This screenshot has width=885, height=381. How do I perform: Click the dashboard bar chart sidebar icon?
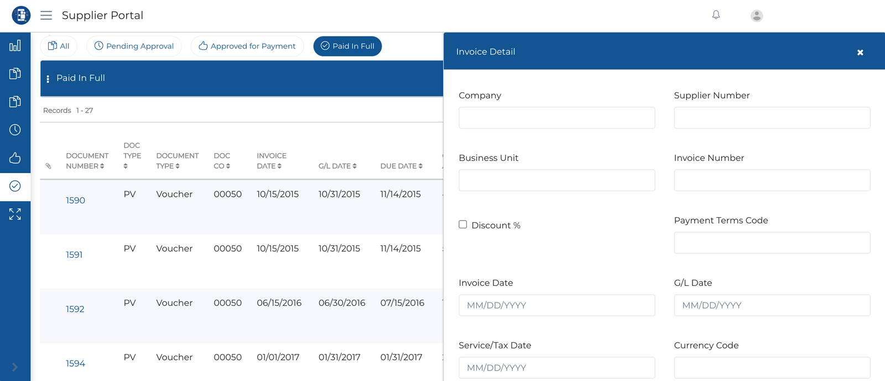coord(15,46)
